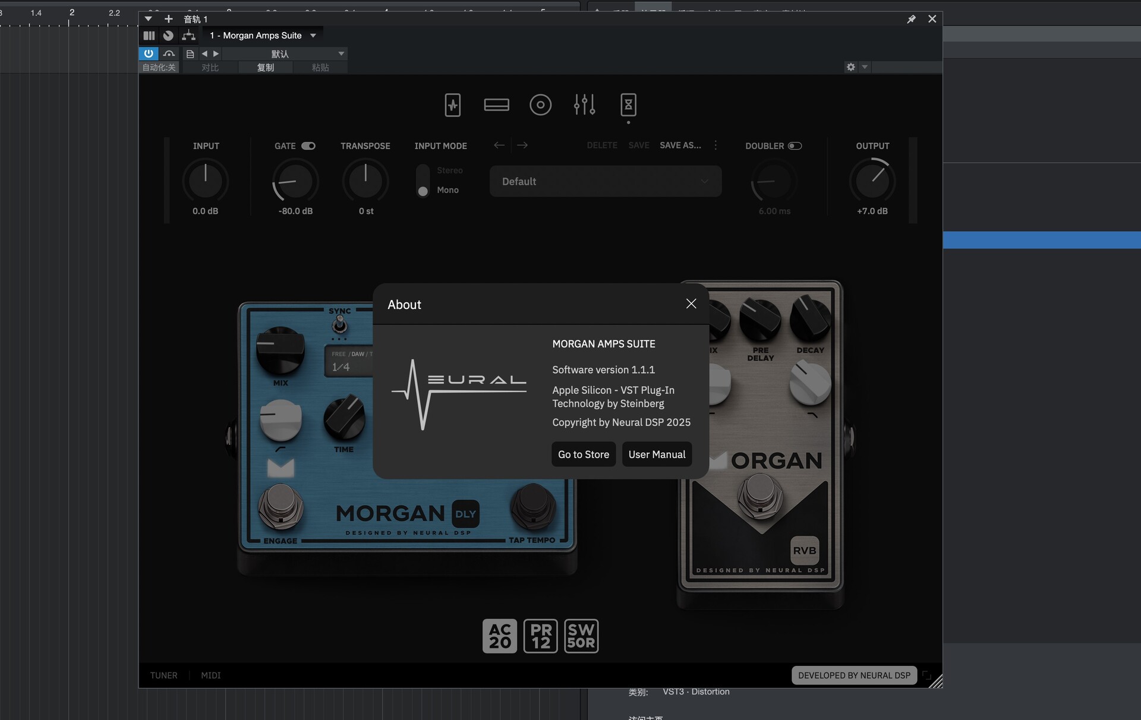Screen dimensions: 1141x720
Task: Open the MIDI tab
Action: click(x=210, y=675)
